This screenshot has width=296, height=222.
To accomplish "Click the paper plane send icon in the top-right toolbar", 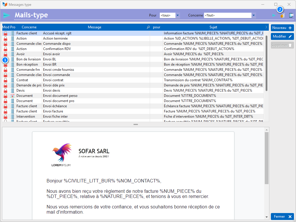I will point(273,15).
